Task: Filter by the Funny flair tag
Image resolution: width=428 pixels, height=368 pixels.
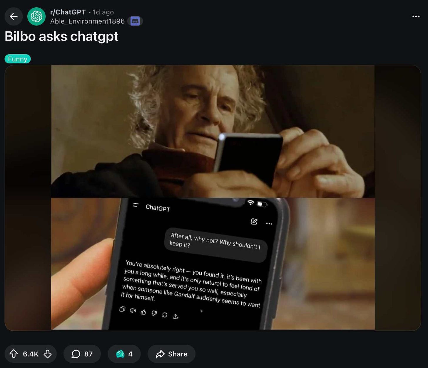Action: 18,59
